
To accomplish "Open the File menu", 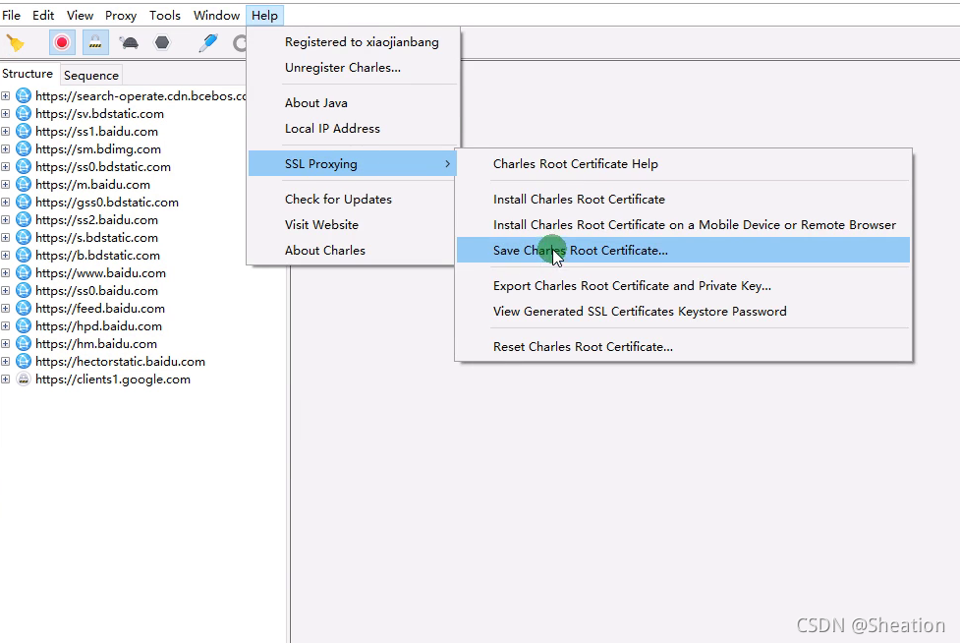I will click(11, 16).
